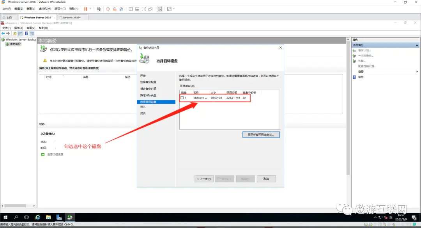The height and width of the screenshot is (228, 421).
Task: Enter full screen mode via toolbar icon
Action: 144,9
